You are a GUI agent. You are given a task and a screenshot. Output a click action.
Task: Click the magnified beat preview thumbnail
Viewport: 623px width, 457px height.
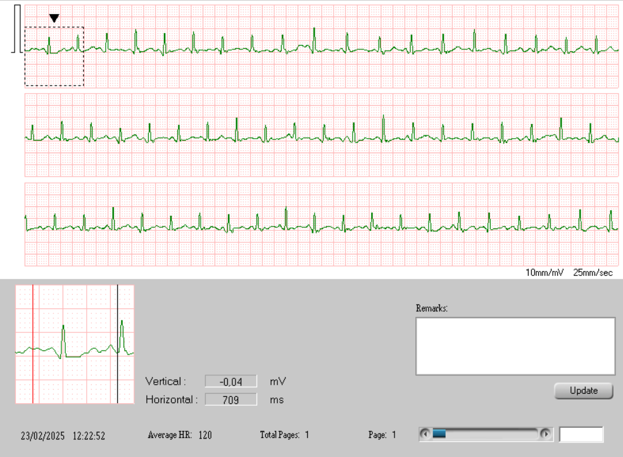coord(75,345)
